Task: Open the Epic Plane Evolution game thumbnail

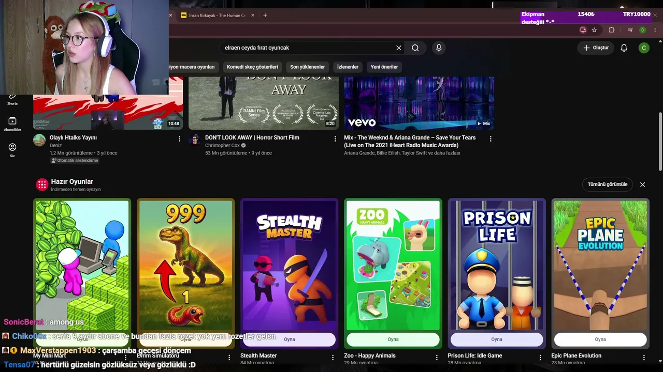Action: click(x=600, y=265)
